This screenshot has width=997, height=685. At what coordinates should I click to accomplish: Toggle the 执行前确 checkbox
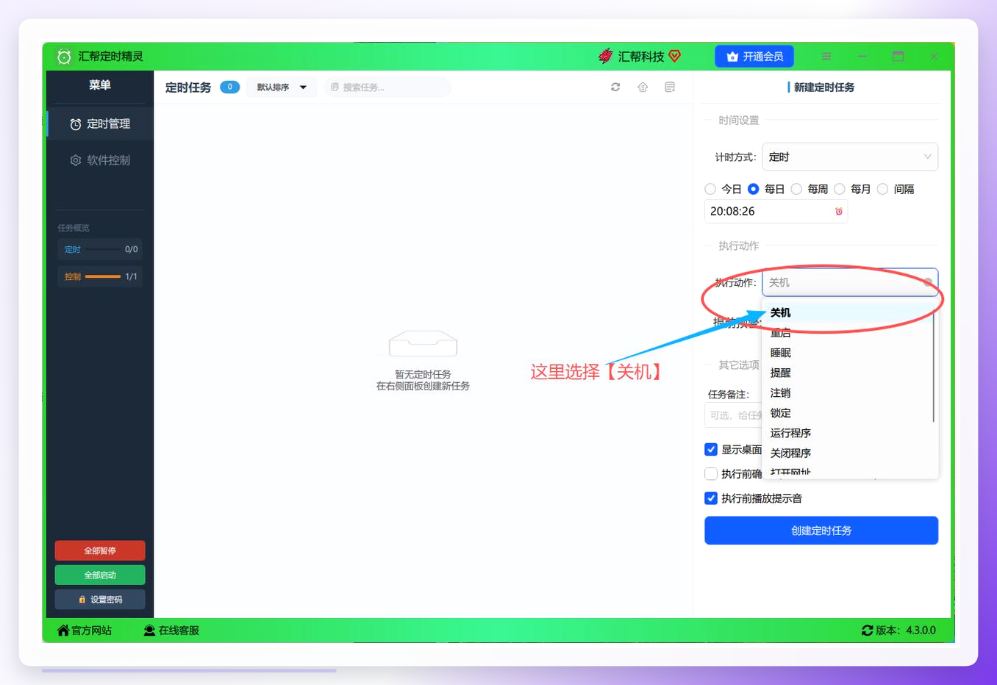click(711, 474)
